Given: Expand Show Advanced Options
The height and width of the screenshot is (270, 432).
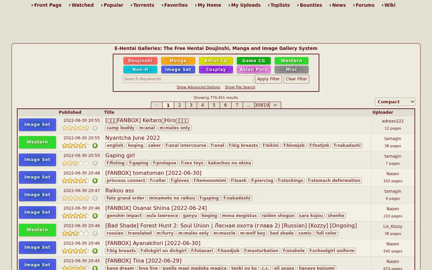Looking at the screenshot, I should [x=198, y=87].
